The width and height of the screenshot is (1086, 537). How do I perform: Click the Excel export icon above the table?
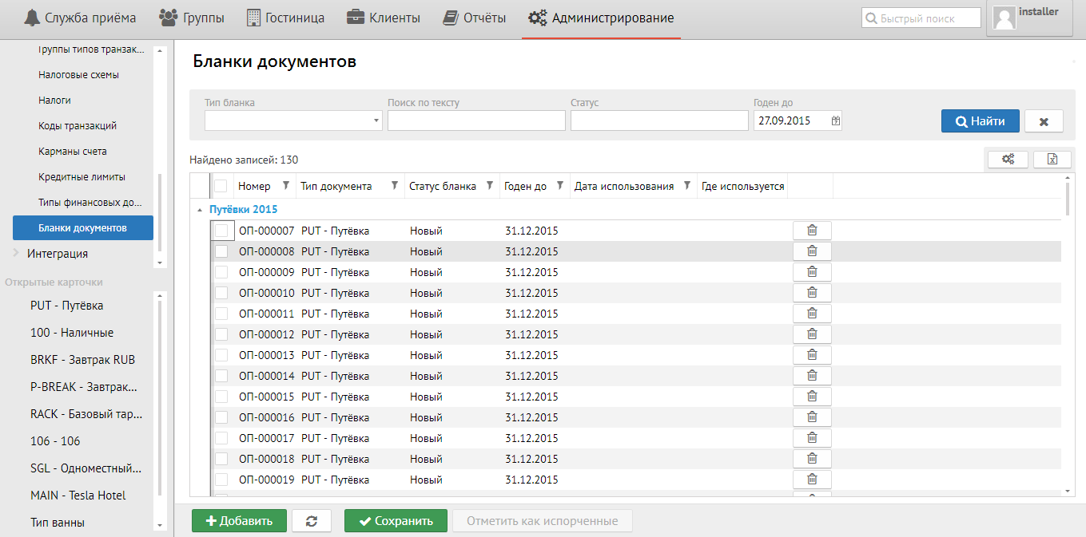click(1052, 160)
